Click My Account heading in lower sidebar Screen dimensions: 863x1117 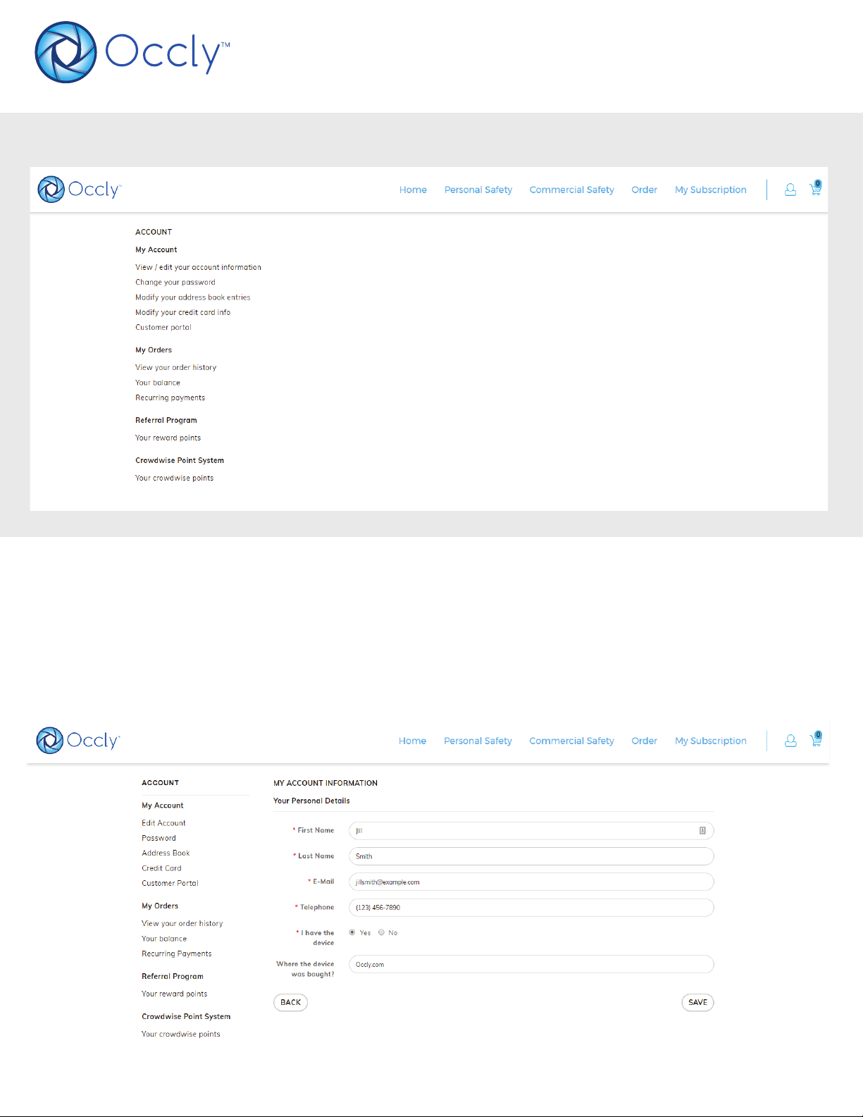[163, 806]
